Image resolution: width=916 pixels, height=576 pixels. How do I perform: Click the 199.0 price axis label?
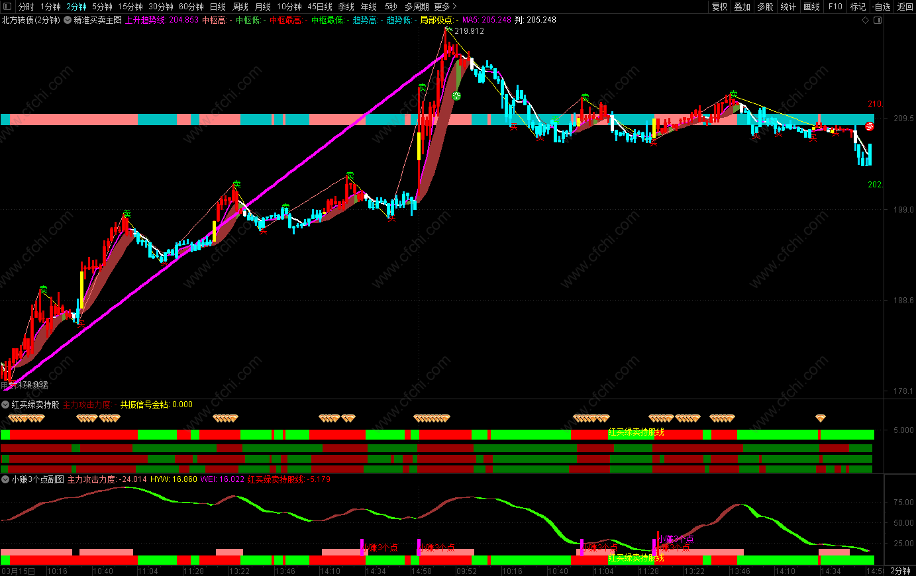(903, 210)
